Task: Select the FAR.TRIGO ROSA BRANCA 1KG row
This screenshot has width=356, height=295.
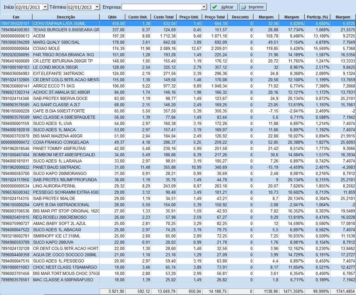Action: [x=178, y=55]
